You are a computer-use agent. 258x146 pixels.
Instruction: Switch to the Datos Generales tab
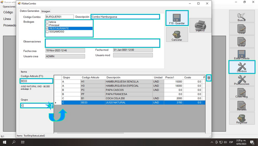tap(30, 11)
